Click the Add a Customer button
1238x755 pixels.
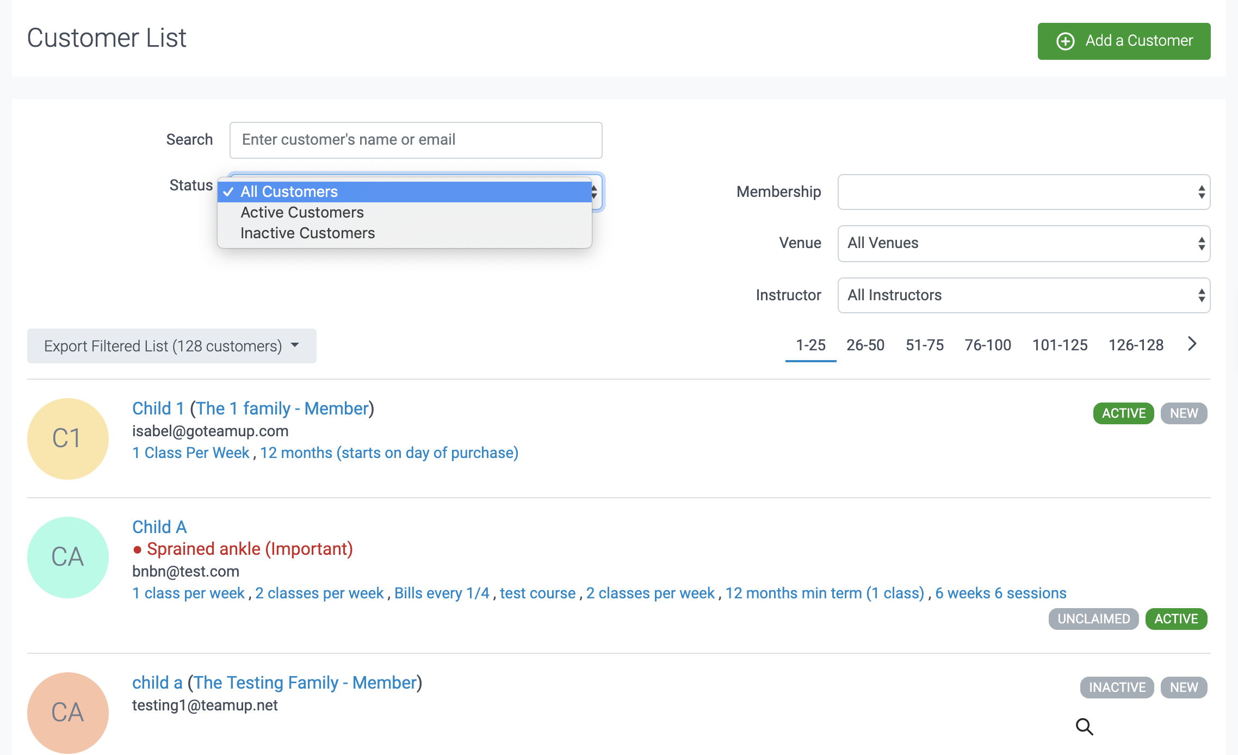tap(1124, 41)
